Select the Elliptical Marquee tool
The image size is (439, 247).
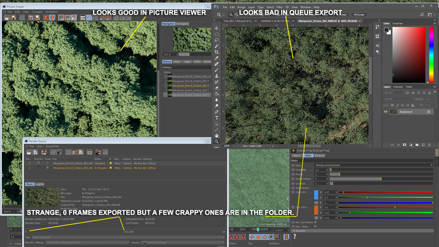216,34
